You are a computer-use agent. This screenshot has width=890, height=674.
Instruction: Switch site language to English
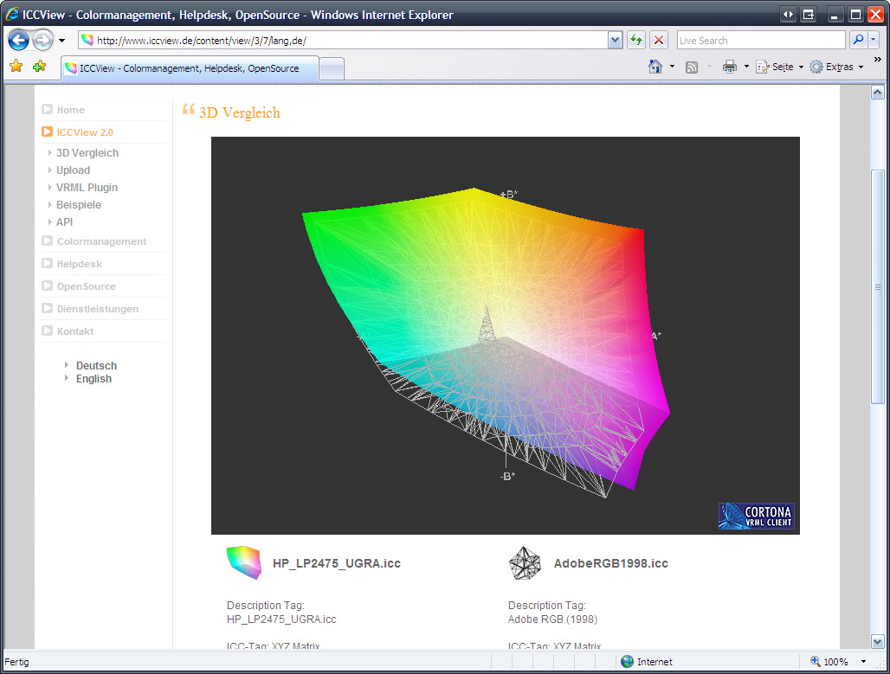pyautogui.click(x=94, y=379)
